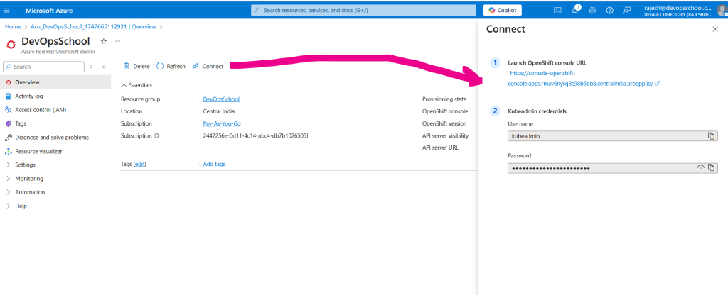Collapse the sidebar menu with double chevron
Screen dimensions: 728x295
[104, 67]
